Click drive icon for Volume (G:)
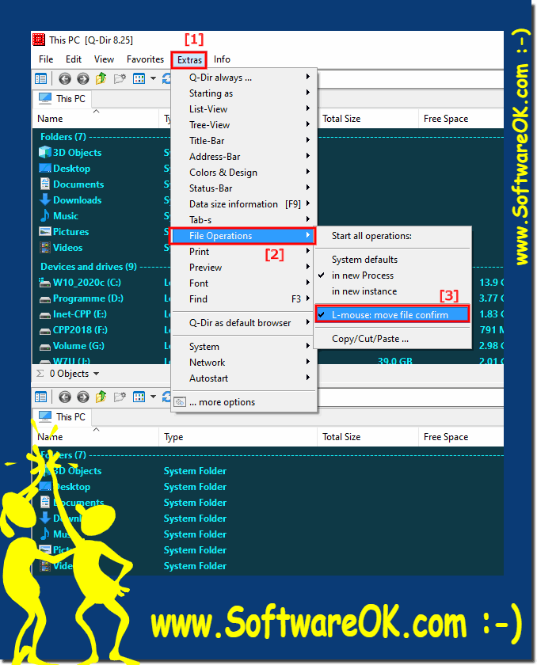The image size is (537, 665). tap(44, 347)
